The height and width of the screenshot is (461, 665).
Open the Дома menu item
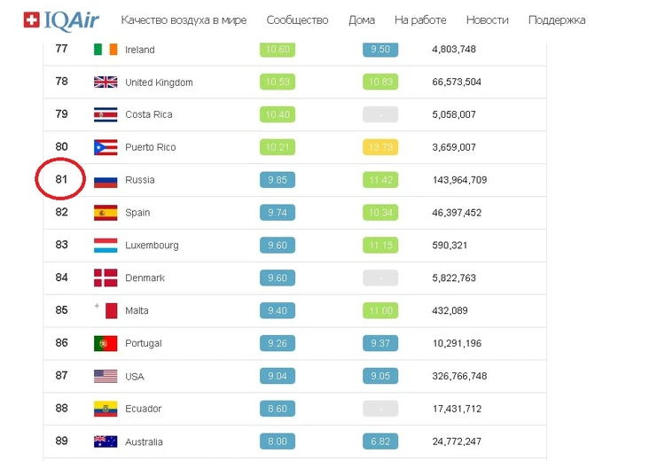[362, 20]
